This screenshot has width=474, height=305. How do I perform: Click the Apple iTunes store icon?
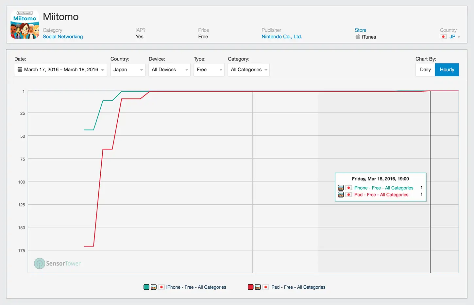point(358,37)
